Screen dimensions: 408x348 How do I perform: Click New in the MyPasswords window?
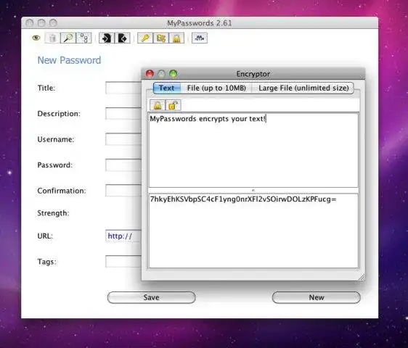tap(317, 297)
